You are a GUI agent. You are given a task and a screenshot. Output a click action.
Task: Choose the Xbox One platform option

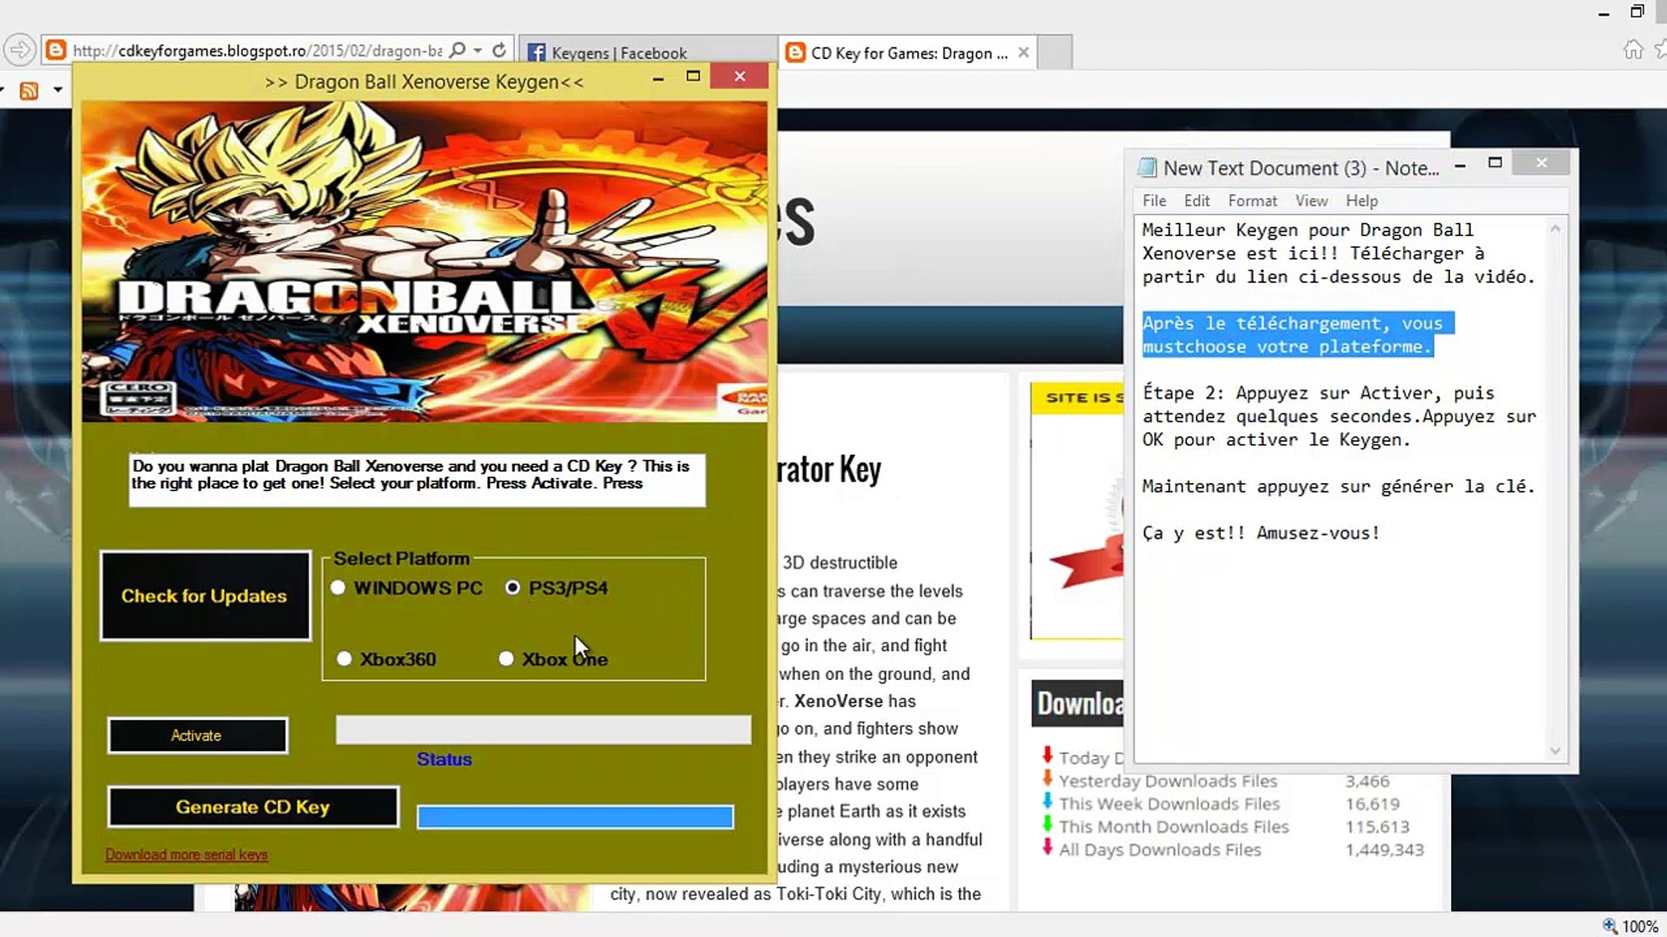507,659
